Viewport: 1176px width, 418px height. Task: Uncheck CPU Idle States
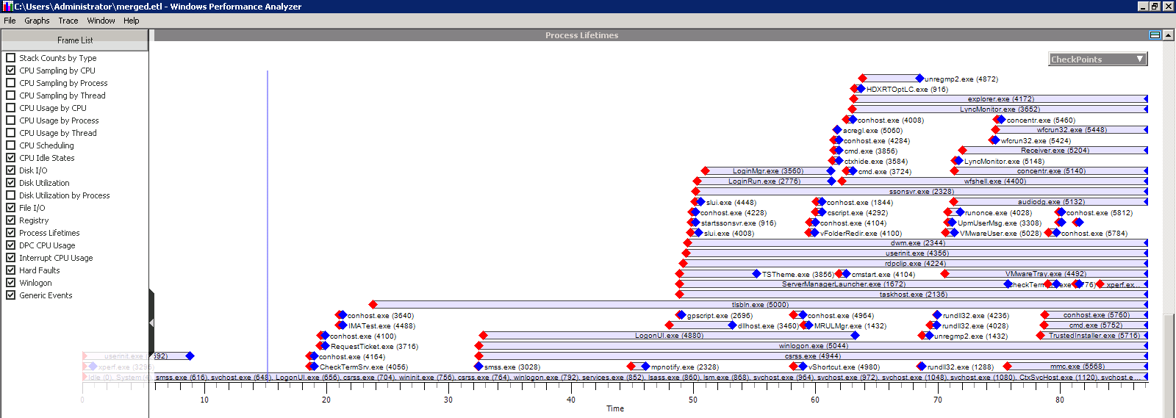(x=10, y=157)
